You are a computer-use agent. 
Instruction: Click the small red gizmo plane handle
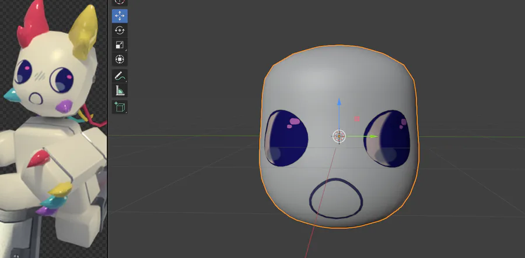pyautogui.click(x=357, y=119)
